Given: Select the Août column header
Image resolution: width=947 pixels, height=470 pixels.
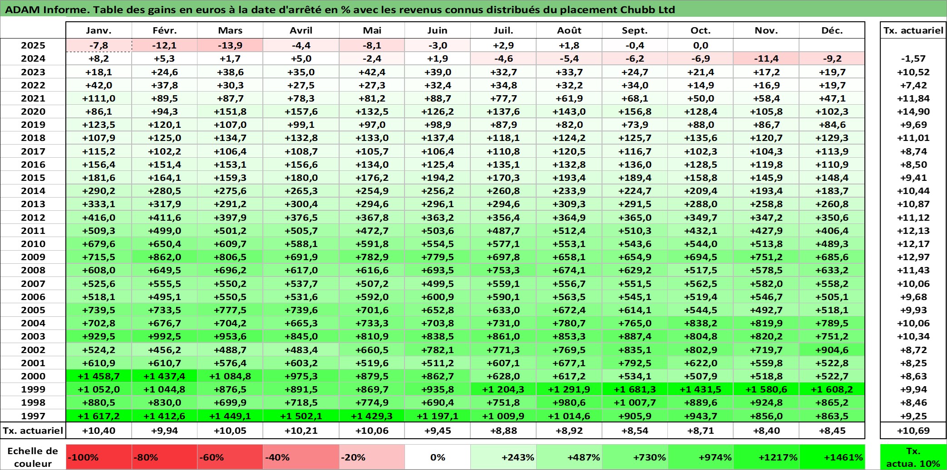Looking at the screenshot, I should click(569, 30).
